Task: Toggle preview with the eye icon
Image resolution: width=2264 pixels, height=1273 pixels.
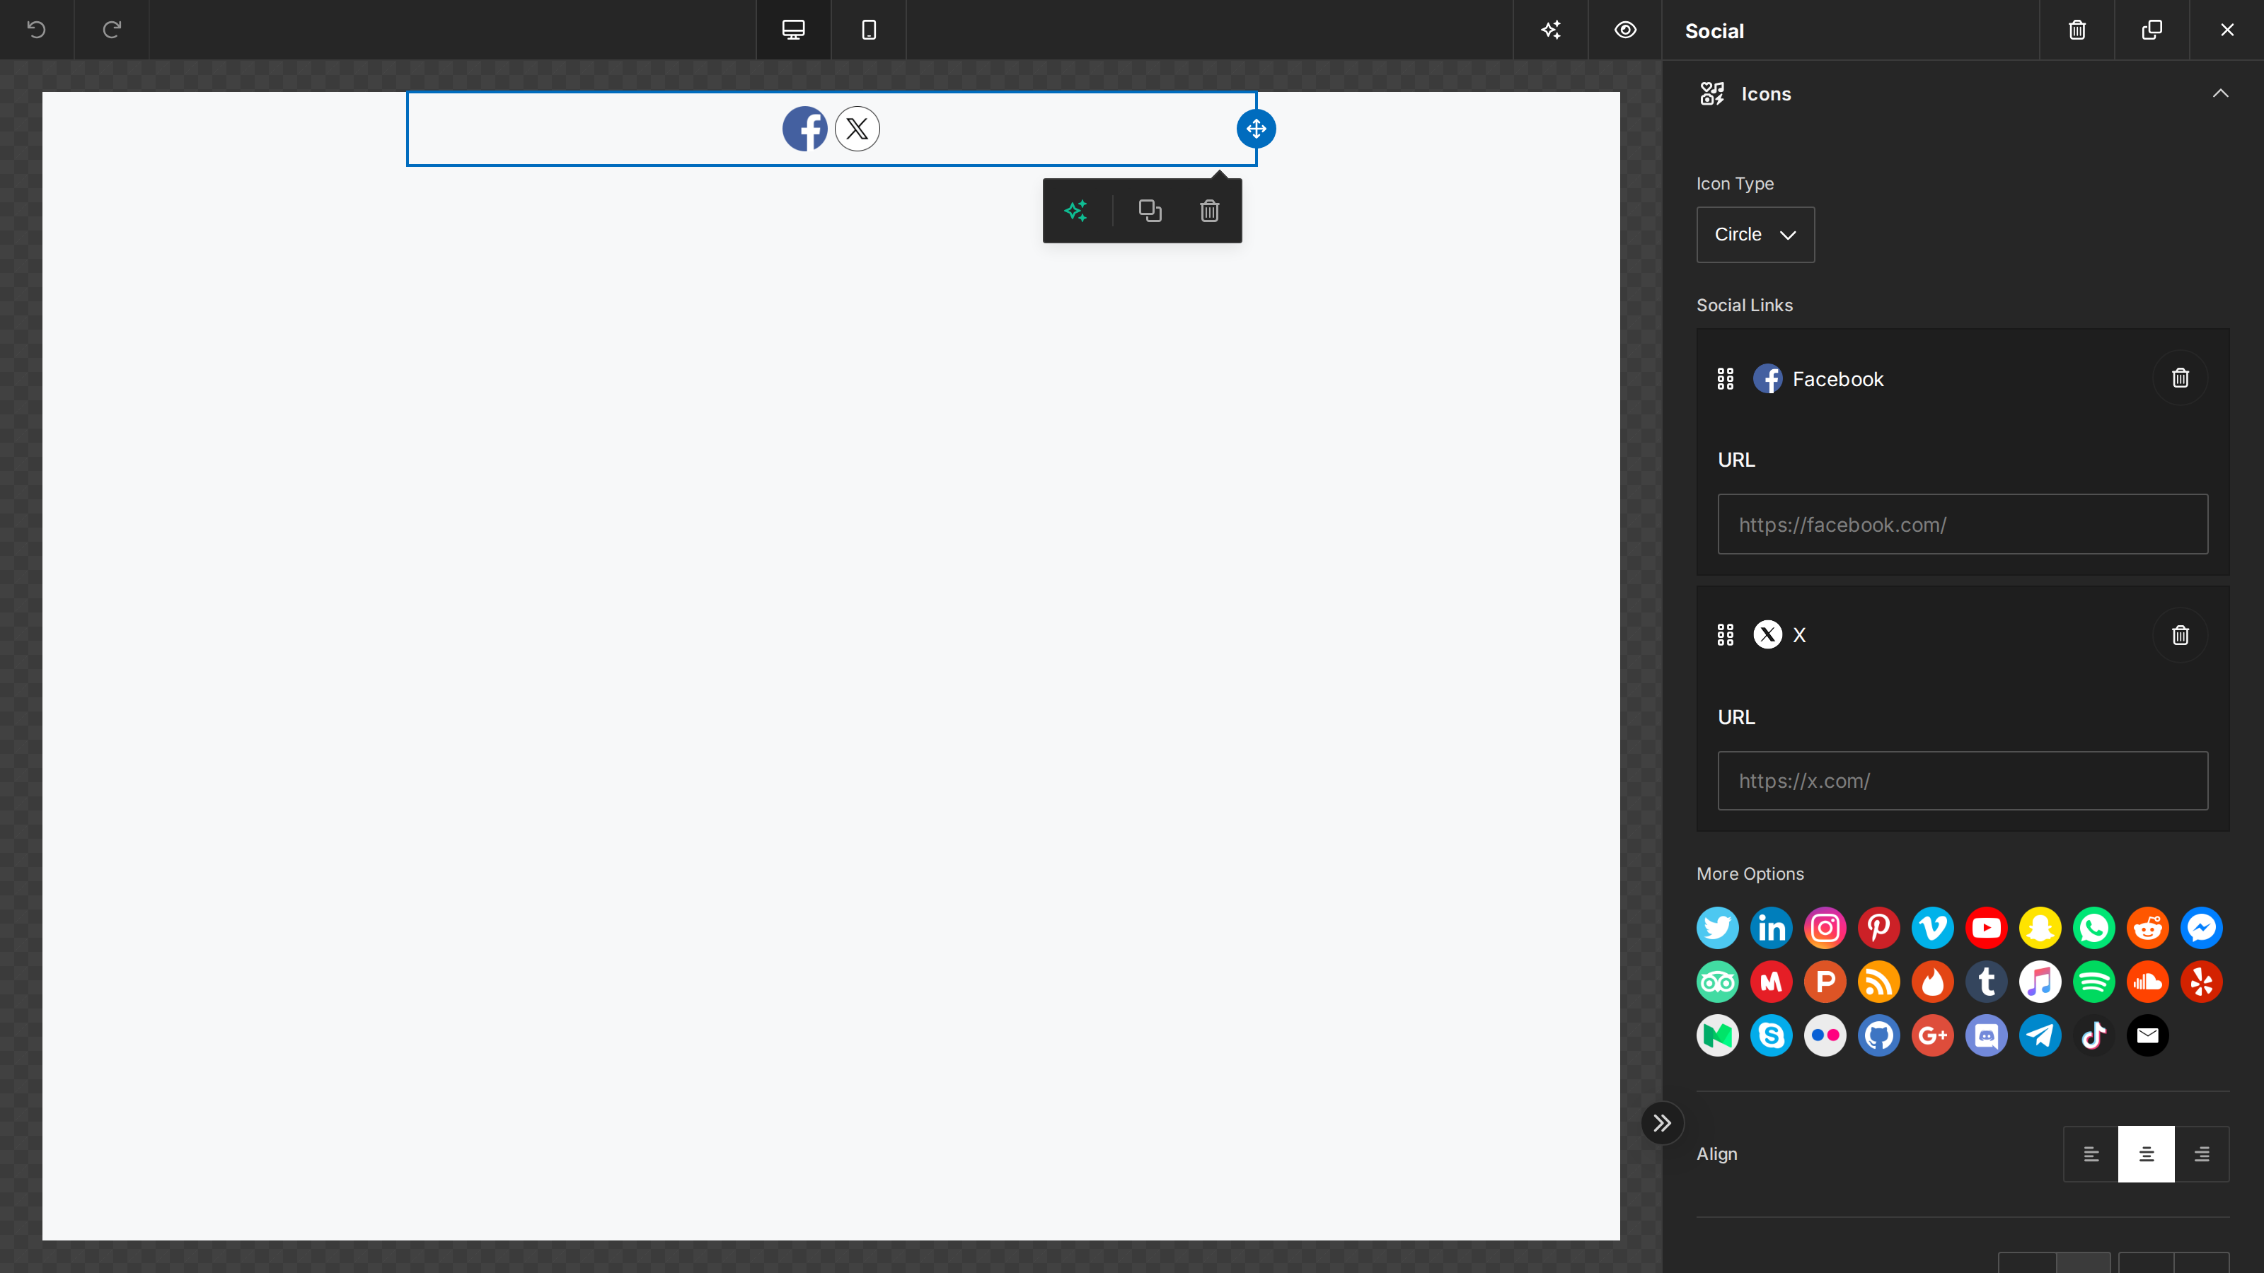Action: pyautogui.click(x=1625, y=30)
